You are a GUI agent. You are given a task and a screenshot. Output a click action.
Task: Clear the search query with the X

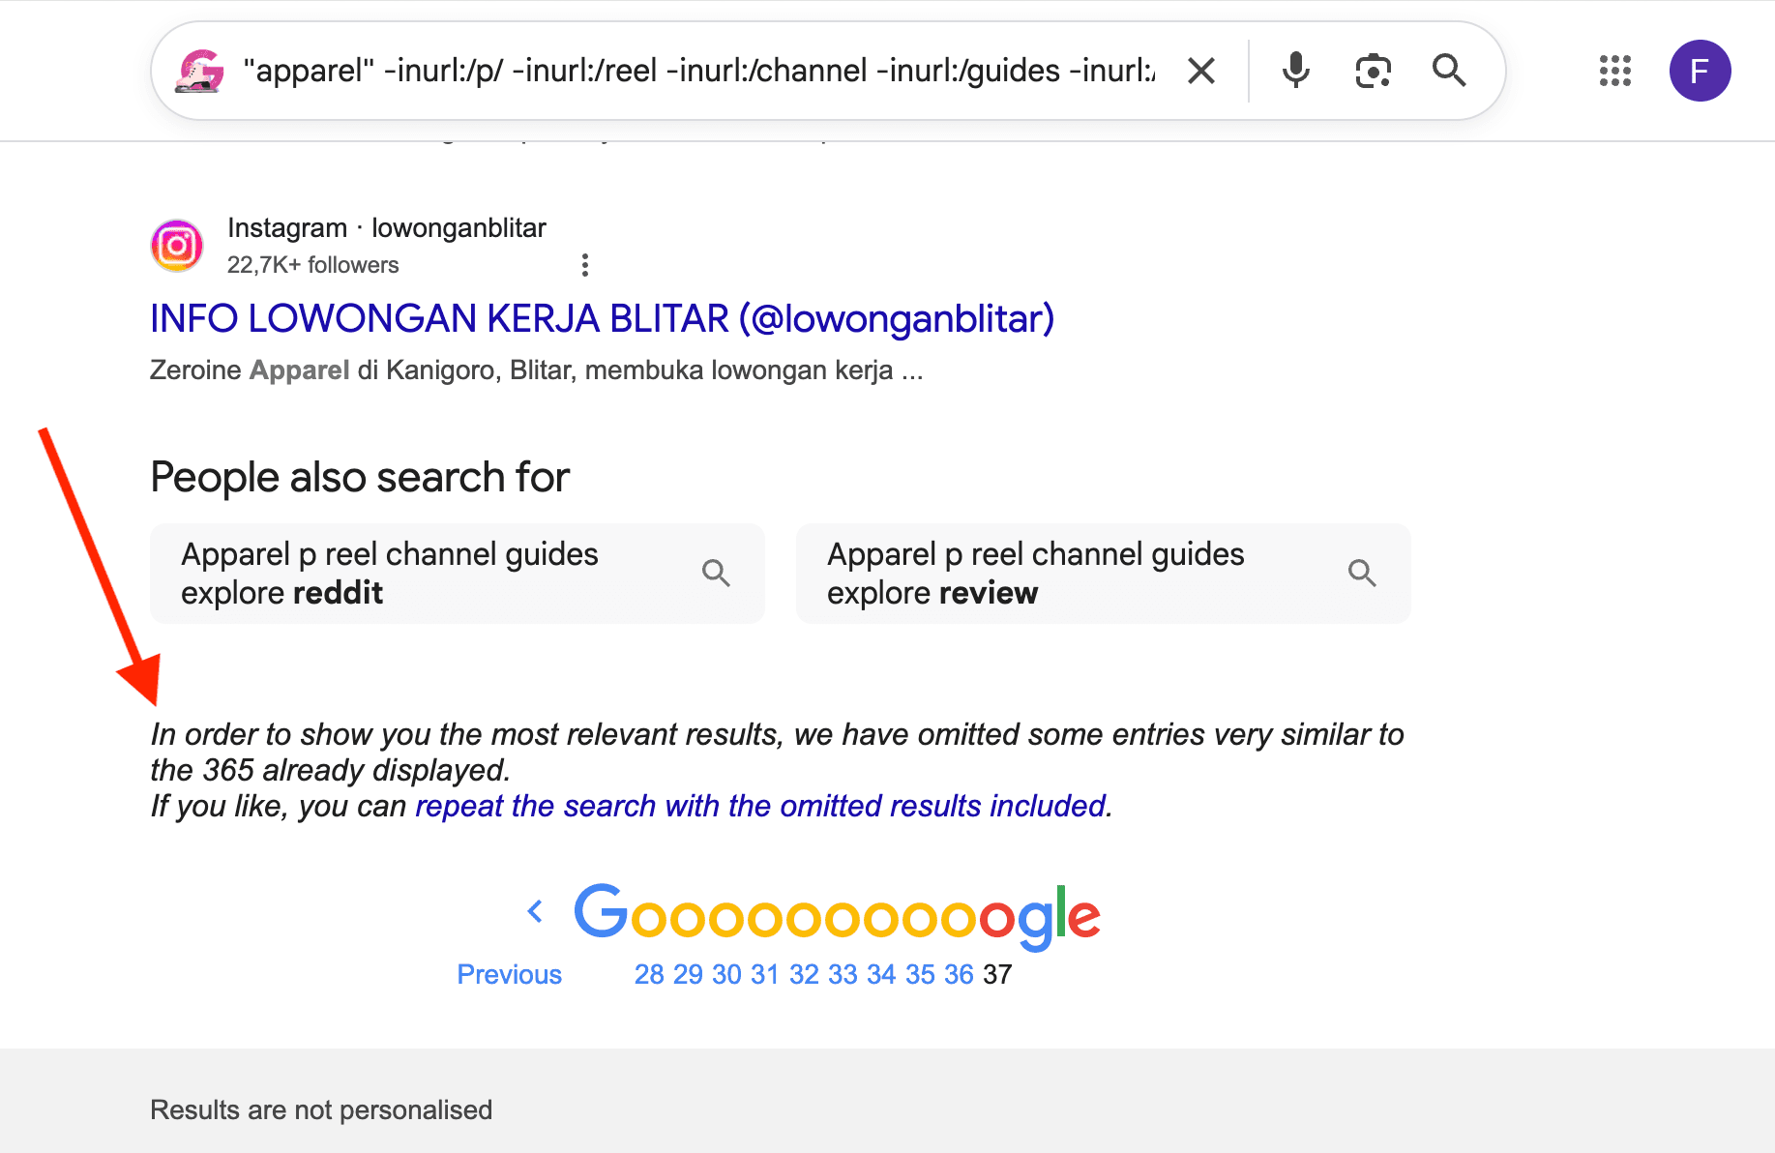click(x=1199, y=70)
